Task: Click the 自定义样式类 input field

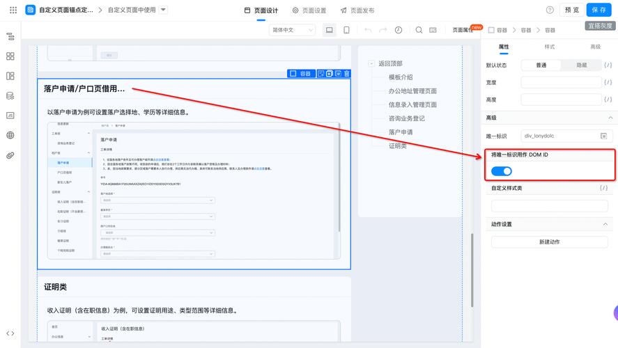Action: (x=550, y=206)
